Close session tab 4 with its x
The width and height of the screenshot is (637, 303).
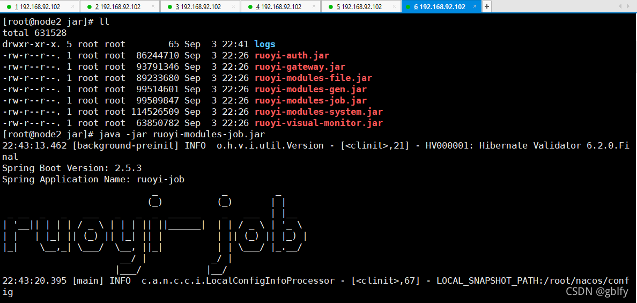click(x=314, y=7)
